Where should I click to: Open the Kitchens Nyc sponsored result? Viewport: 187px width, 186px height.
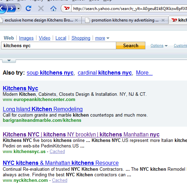[20, 88]
